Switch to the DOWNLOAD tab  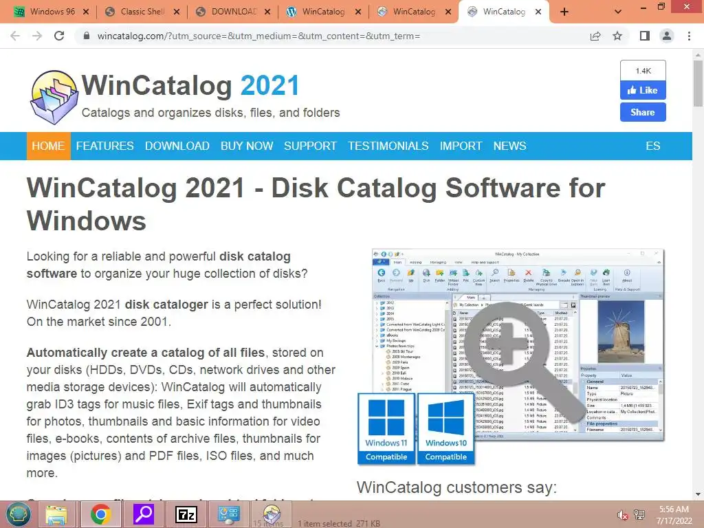(231, 12)
